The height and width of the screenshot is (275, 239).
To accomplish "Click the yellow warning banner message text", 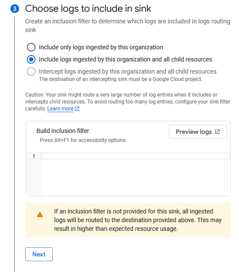I will [x=138, y=220].
